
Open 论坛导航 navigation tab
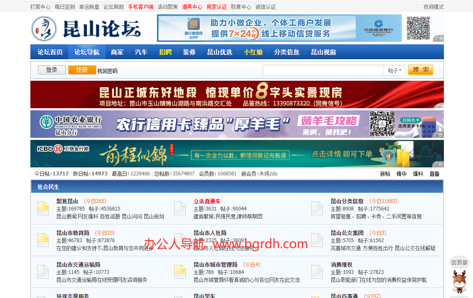(87, 52)
